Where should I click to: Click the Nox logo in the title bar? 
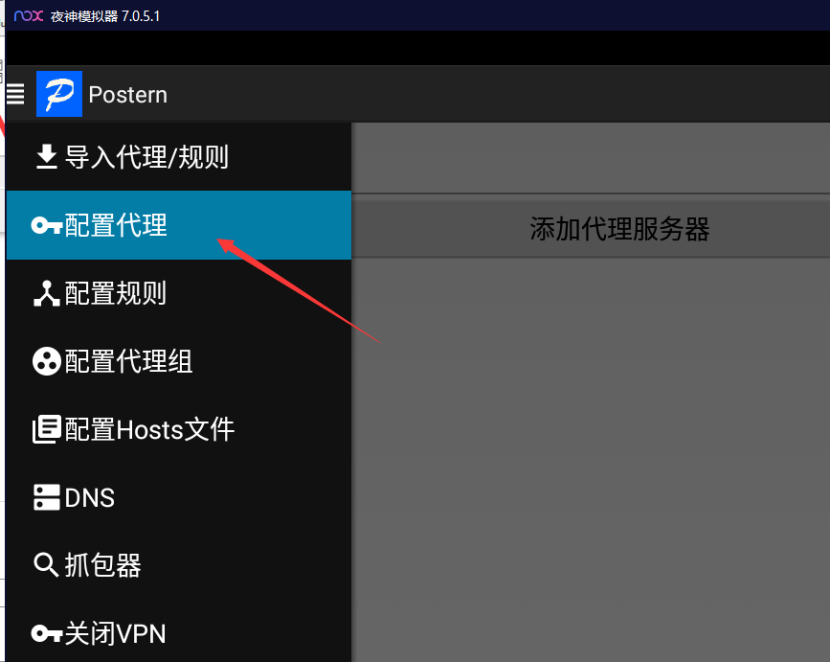tap(29, 16)
